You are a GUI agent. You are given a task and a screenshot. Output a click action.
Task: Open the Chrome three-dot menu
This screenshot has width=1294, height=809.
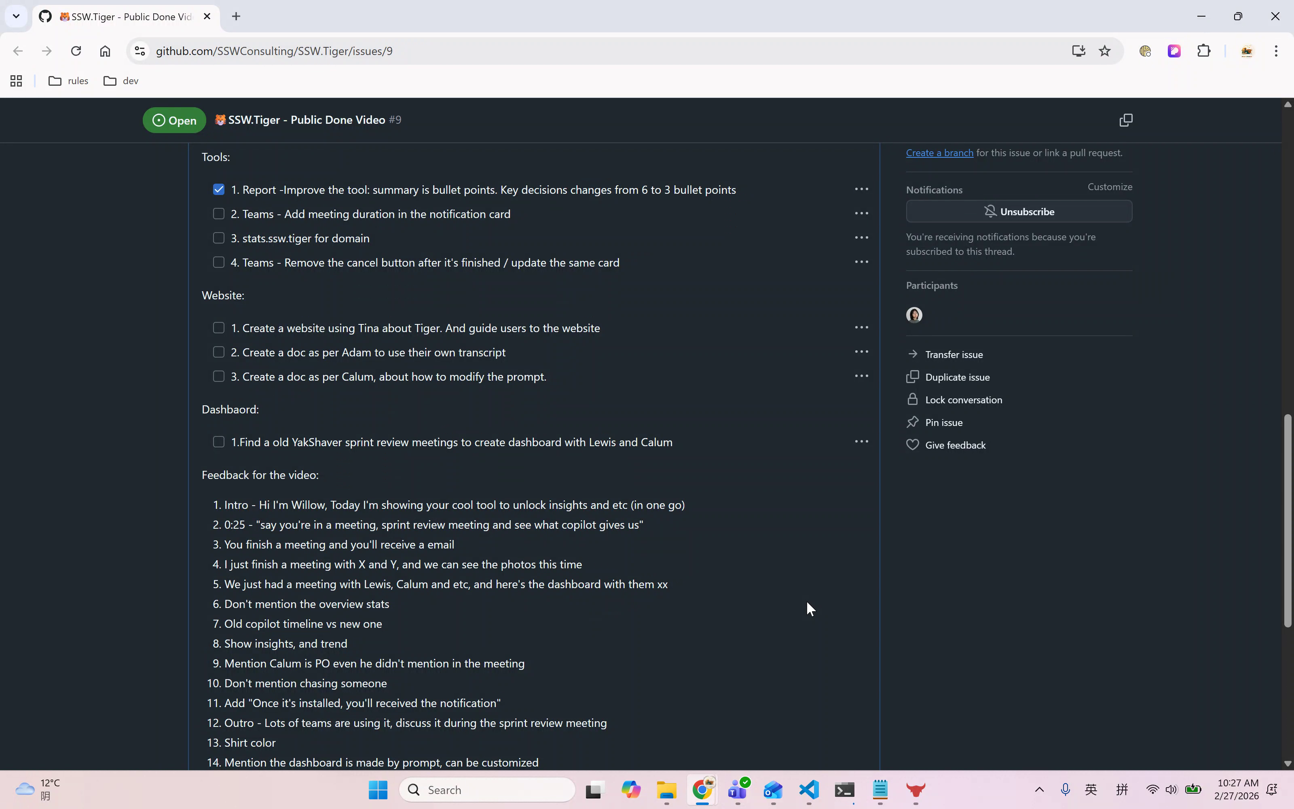[1276, 51]
